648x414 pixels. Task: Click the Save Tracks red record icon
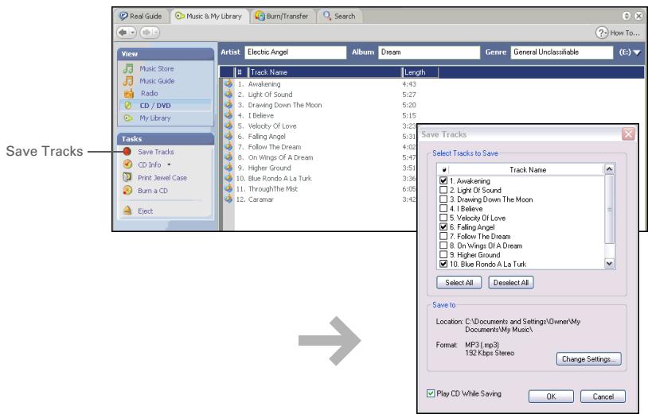click(127, 152)
